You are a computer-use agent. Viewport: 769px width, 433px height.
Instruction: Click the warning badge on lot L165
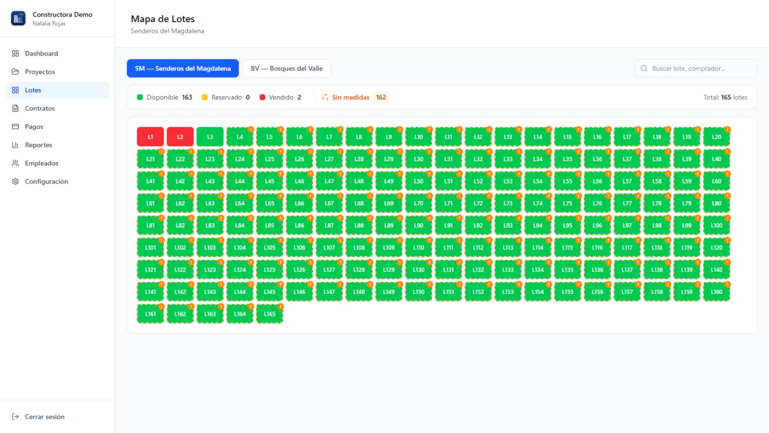click(280, 307)
